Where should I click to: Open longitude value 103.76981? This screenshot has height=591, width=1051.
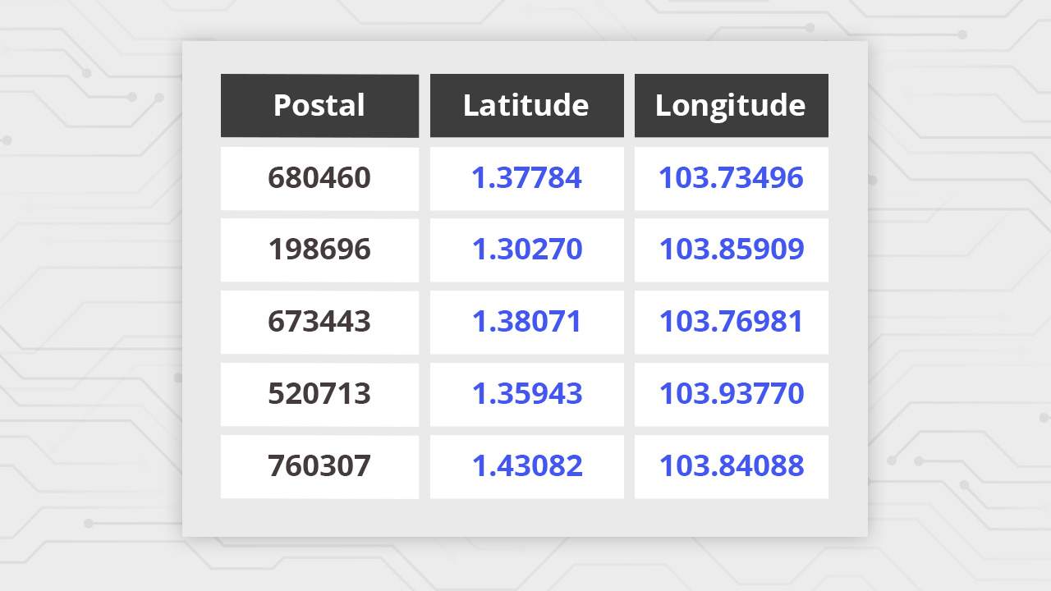731,322
